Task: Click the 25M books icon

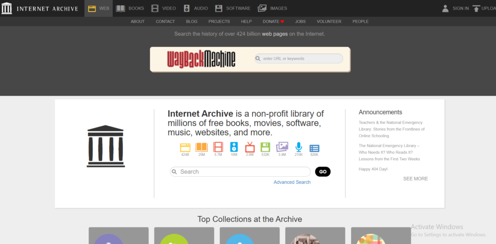Action: pyautogui.click(x=201, y=147)
